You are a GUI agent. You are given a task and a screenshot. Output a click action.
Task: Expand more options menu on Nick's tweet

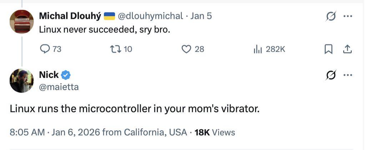click(347, 75)
